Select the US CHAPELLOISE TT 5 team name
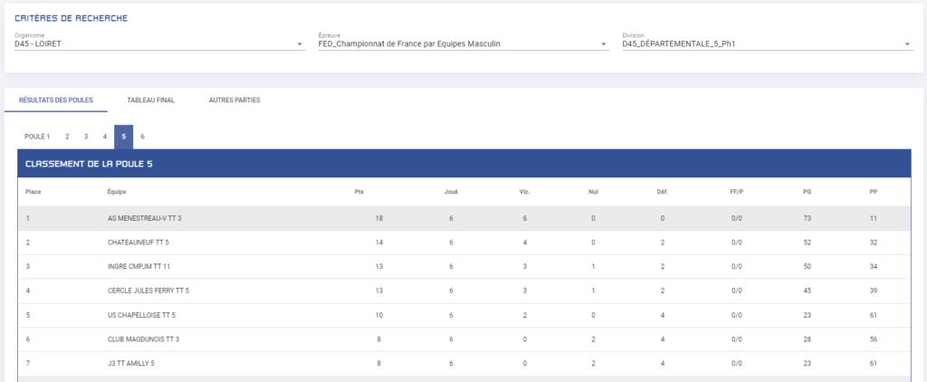 click(x=141, y=315)
